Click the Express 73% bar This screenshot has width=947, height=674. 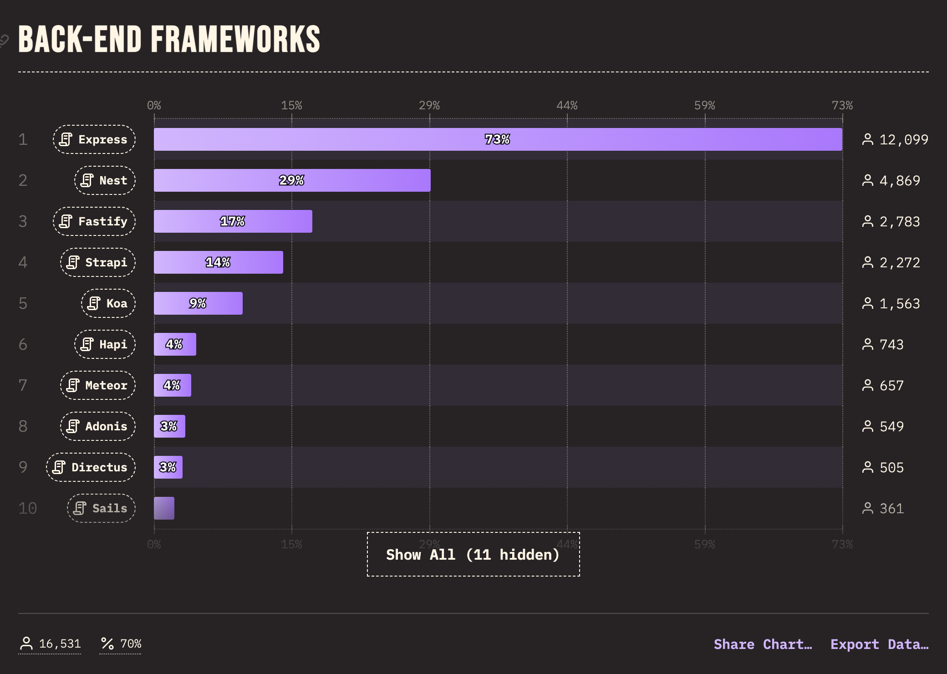tap(498, 139)
